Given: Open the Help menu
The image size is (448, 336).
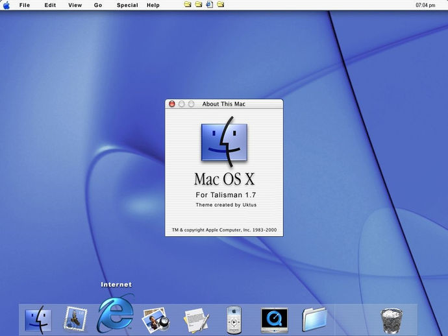Looking at the screenshot, I should pos(153,5).
